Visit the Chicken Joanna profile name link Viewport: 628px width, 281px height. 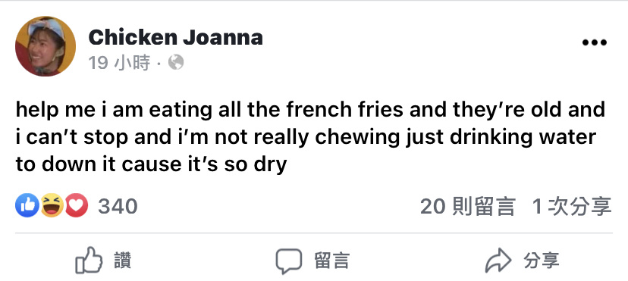tap(175, 37)
